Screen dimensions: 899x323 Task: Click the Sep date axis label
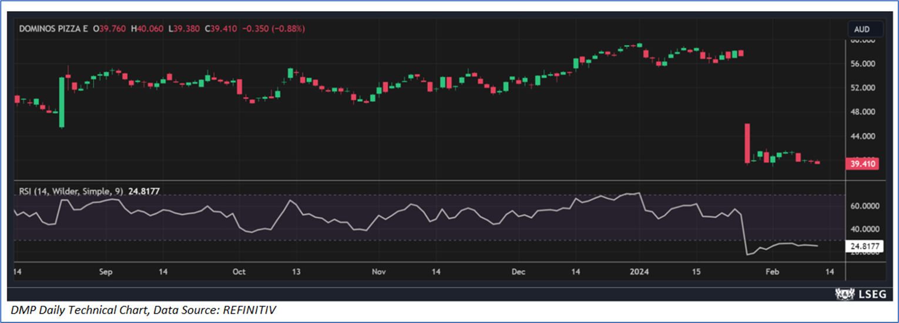pos(106,272)
